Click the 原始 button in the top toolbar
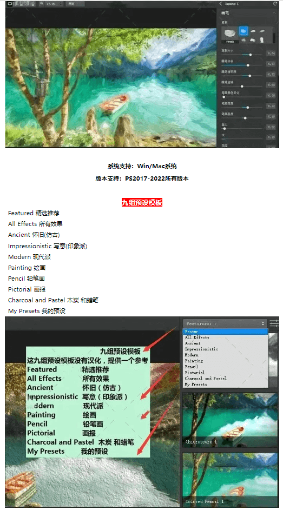The image size is (283, 510). 71,4
